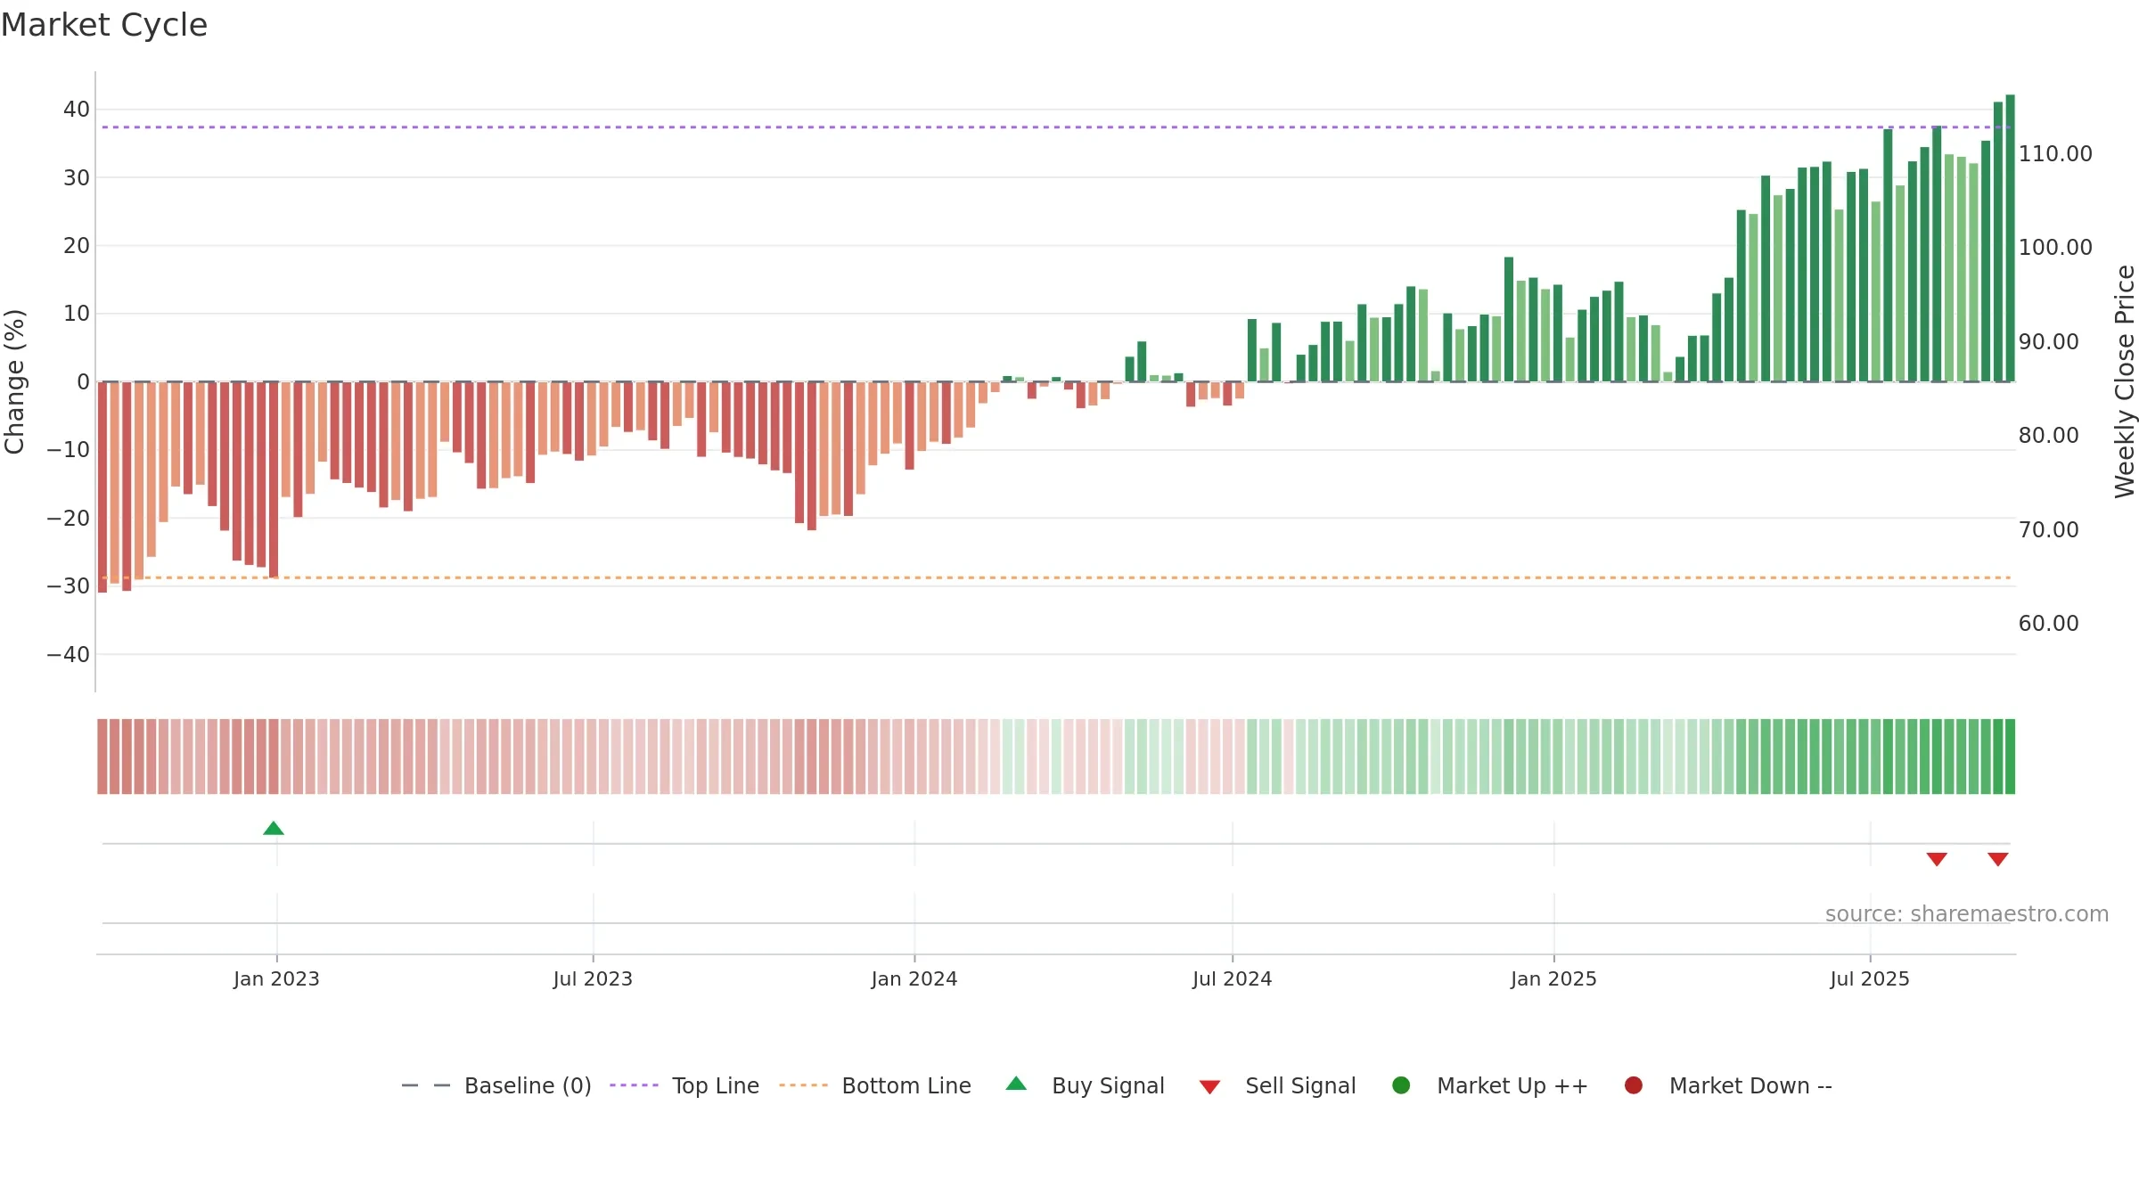This screenshot has width=2139, height=1203.
Task: Click the 60.00 price tick label
Action: [x=2049, y=624]
